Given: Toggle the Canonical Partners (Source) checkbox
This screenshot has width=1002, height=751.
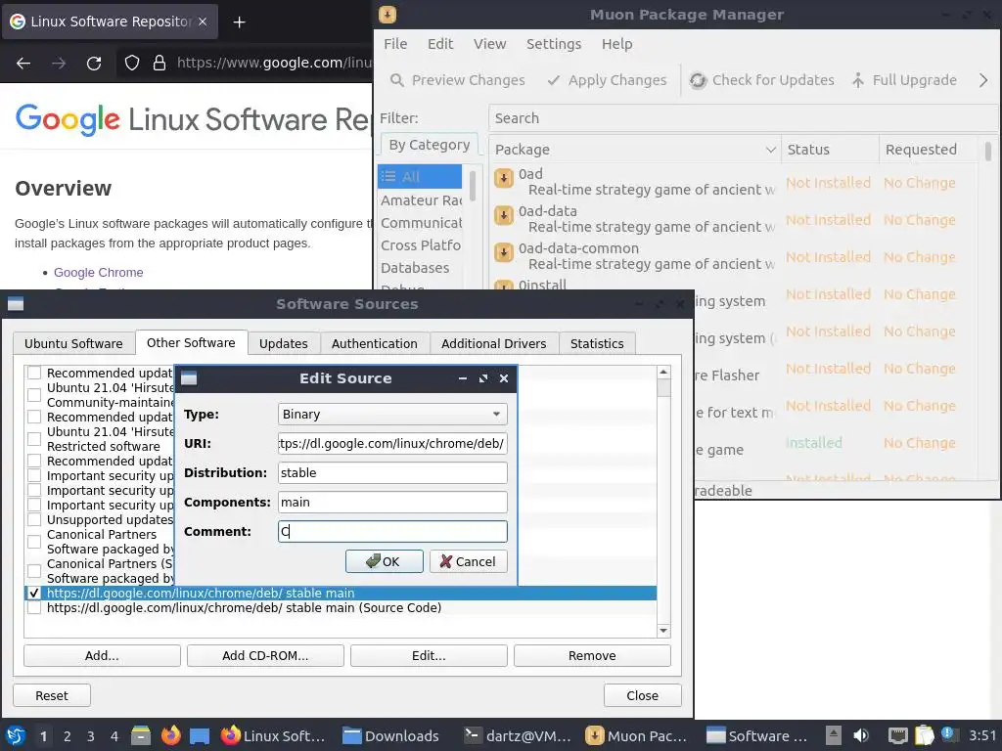Looking at the screenshot, I should [34, 571].
